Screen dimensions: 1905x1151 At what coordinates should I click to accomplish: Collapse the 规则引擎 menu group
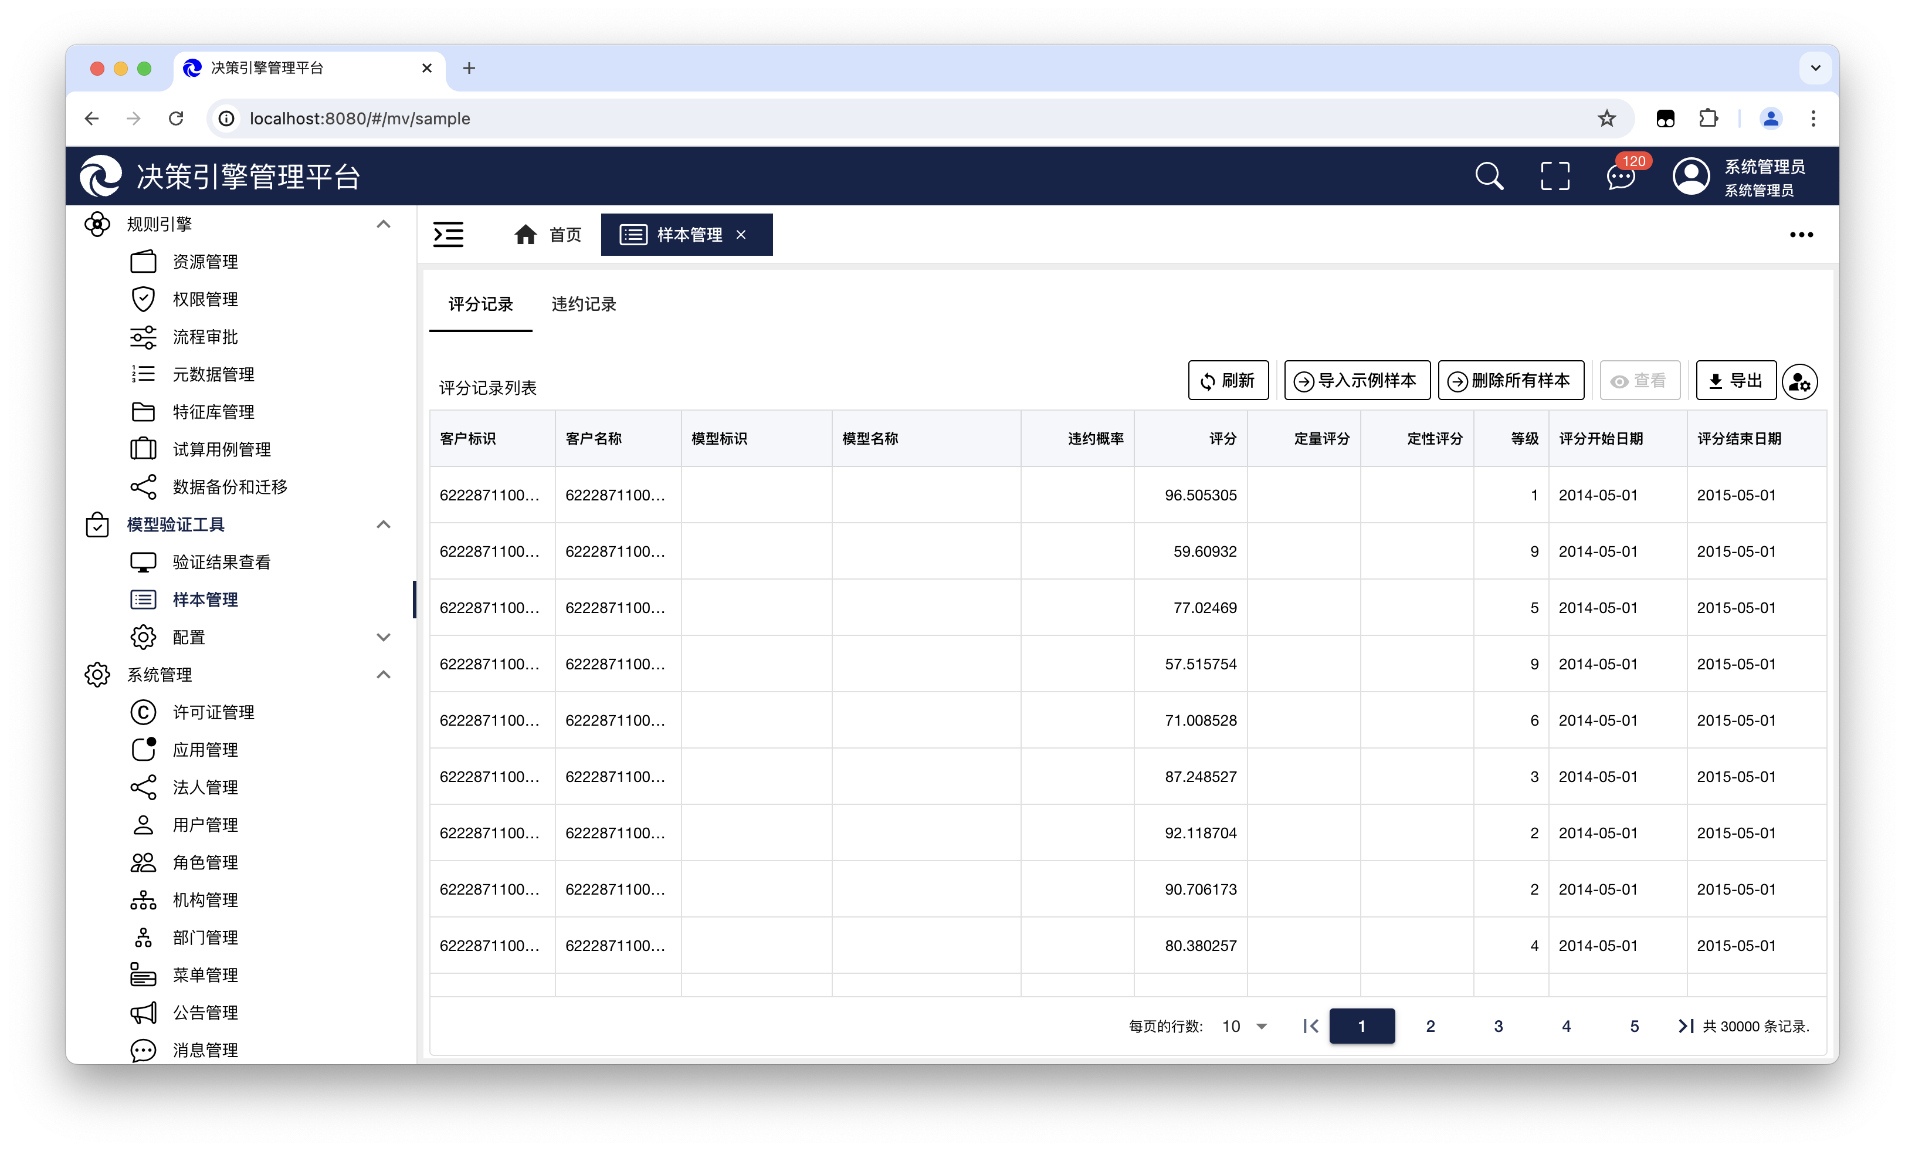pos(382,224)
